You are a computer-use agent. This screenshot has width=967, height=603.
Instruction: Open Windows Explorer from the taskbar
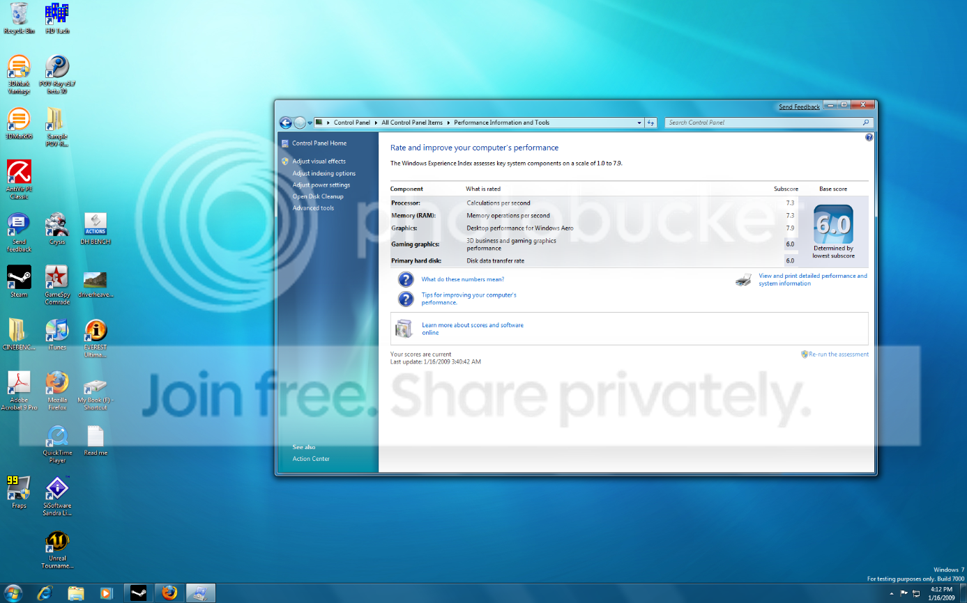click(x=76, y=593)
